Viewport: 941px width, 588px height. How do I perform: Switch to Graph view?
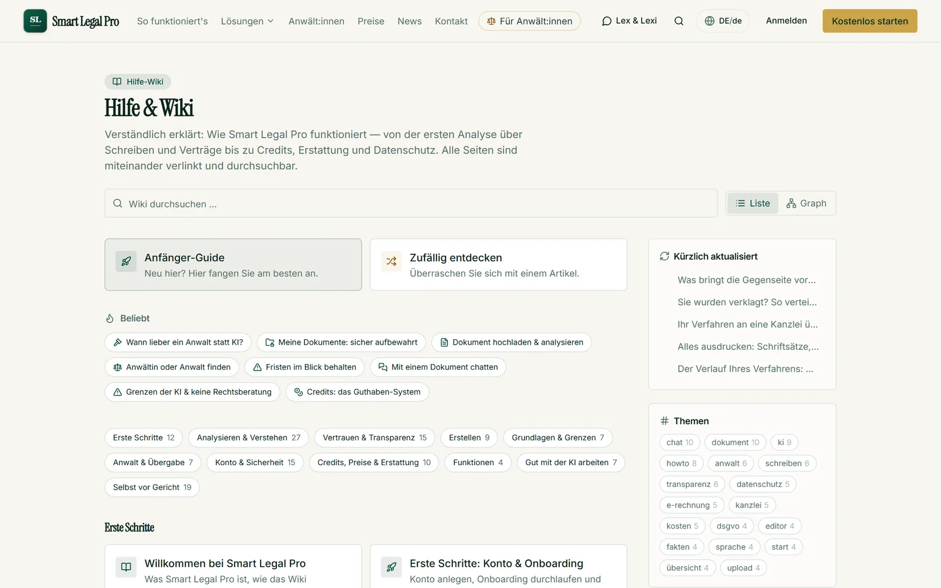(x=806, y=203)
